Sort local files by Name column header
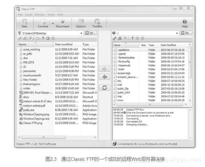This screenshot has height=167, width=205. coord(35,44)
